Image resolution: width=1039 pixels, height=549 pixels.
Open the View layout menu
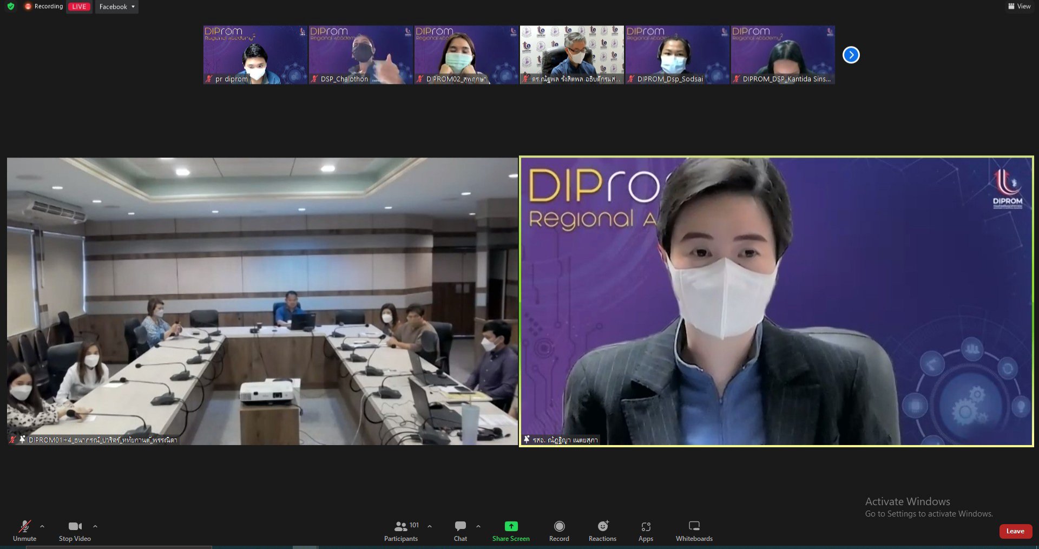point(1019,6)
